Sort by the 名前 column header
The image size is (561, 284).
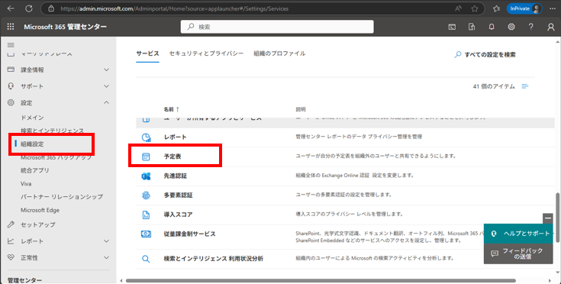point(172,109)
